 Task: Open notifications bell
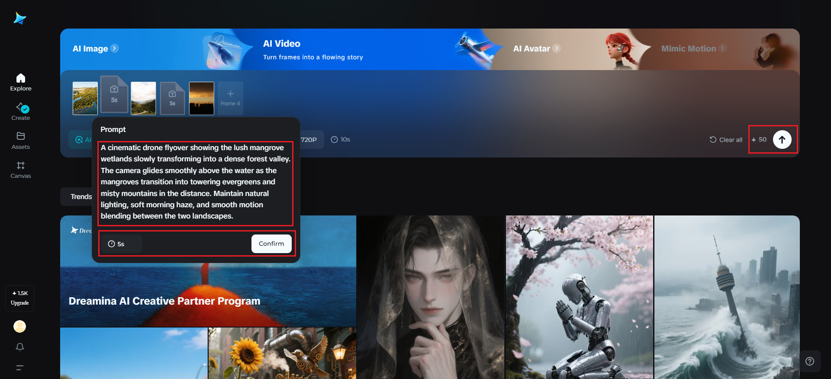click(20, 347)
